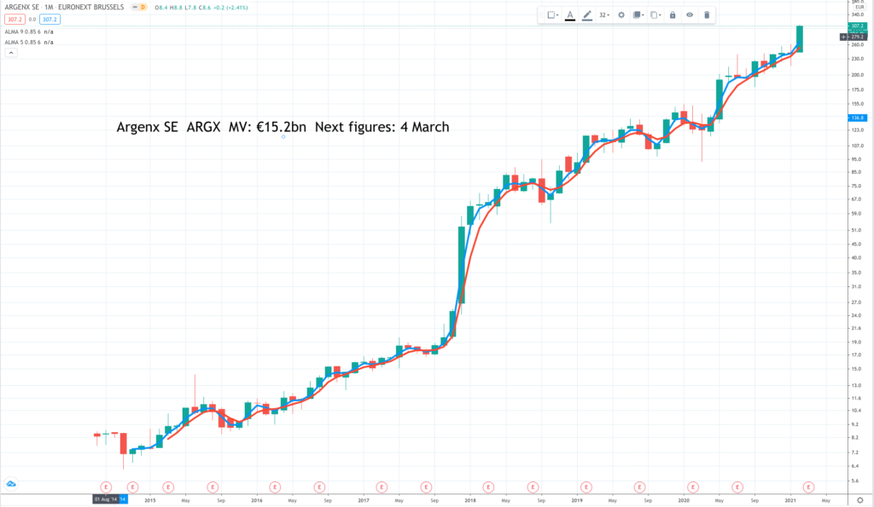Open the clone/copy drawing dropdown

coord(655,15)
